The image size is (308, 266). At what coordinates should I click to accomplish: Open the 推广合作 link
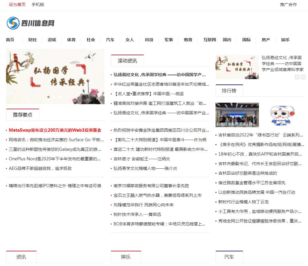[288, 4]
